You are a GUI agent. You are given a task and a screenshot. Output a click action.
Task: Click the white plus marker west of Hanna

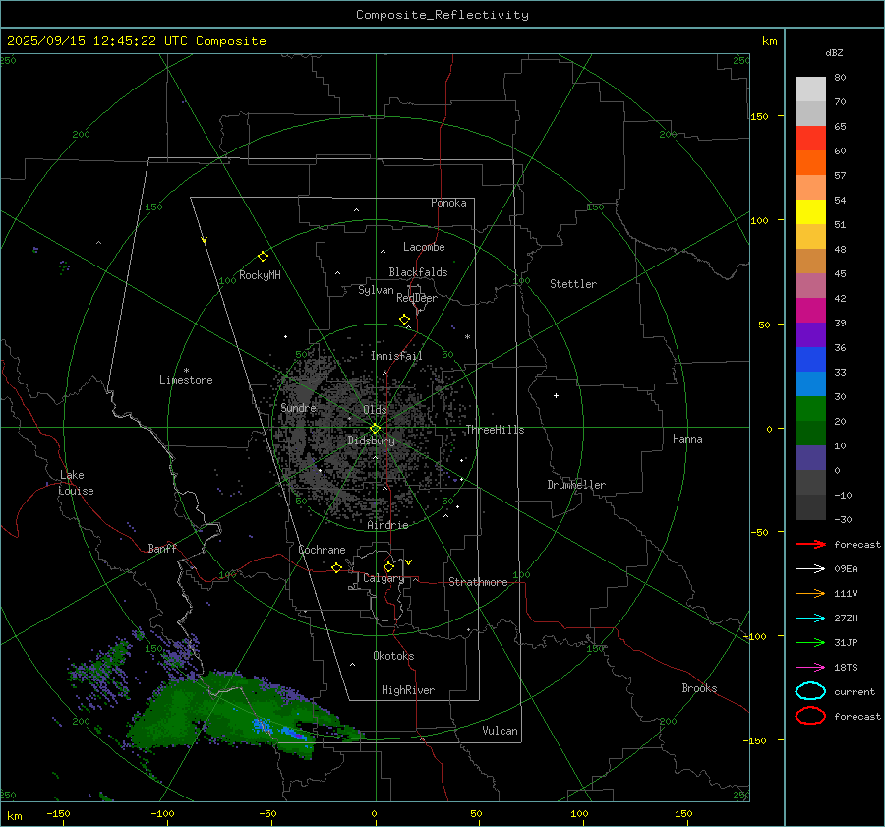(556, 395)
